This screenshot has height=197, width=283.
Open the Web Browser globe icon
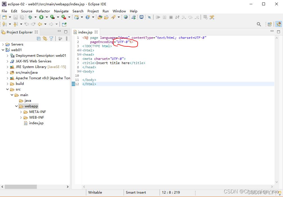[x=126, y=17]
